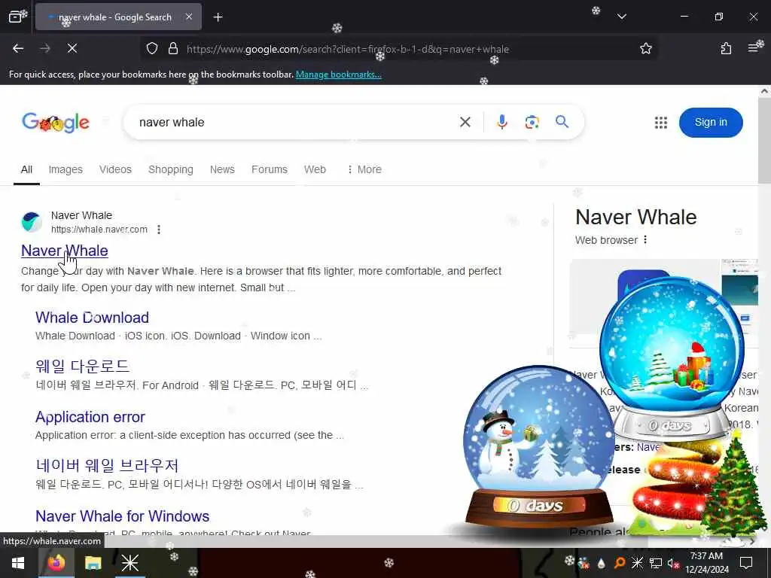Viewport: 771px width, 578px height.
Task: Close the naver whale search tab
Action: coord(189,17)
